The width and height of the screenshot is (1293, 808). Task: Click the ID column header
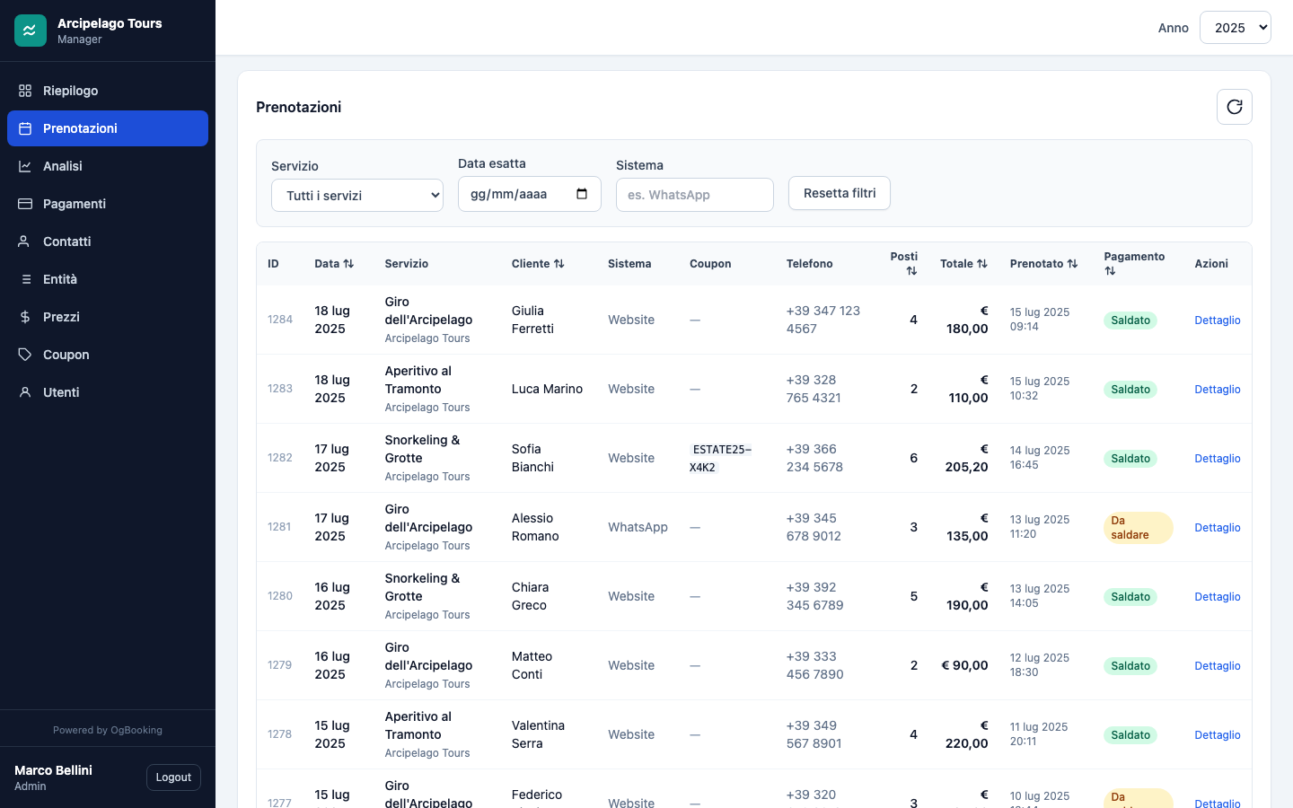pyautogui.click(x=273, y=264)
